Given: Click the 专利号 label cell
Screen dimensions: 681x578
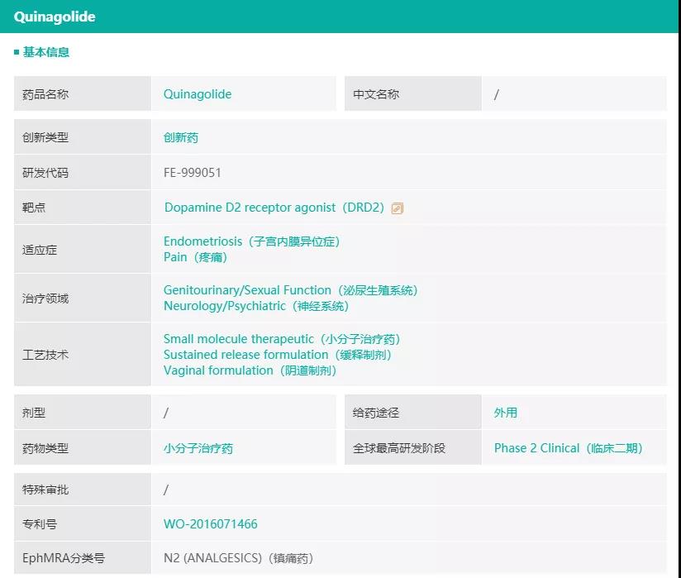Looking at the screenshot, I should tap(83, 523).
